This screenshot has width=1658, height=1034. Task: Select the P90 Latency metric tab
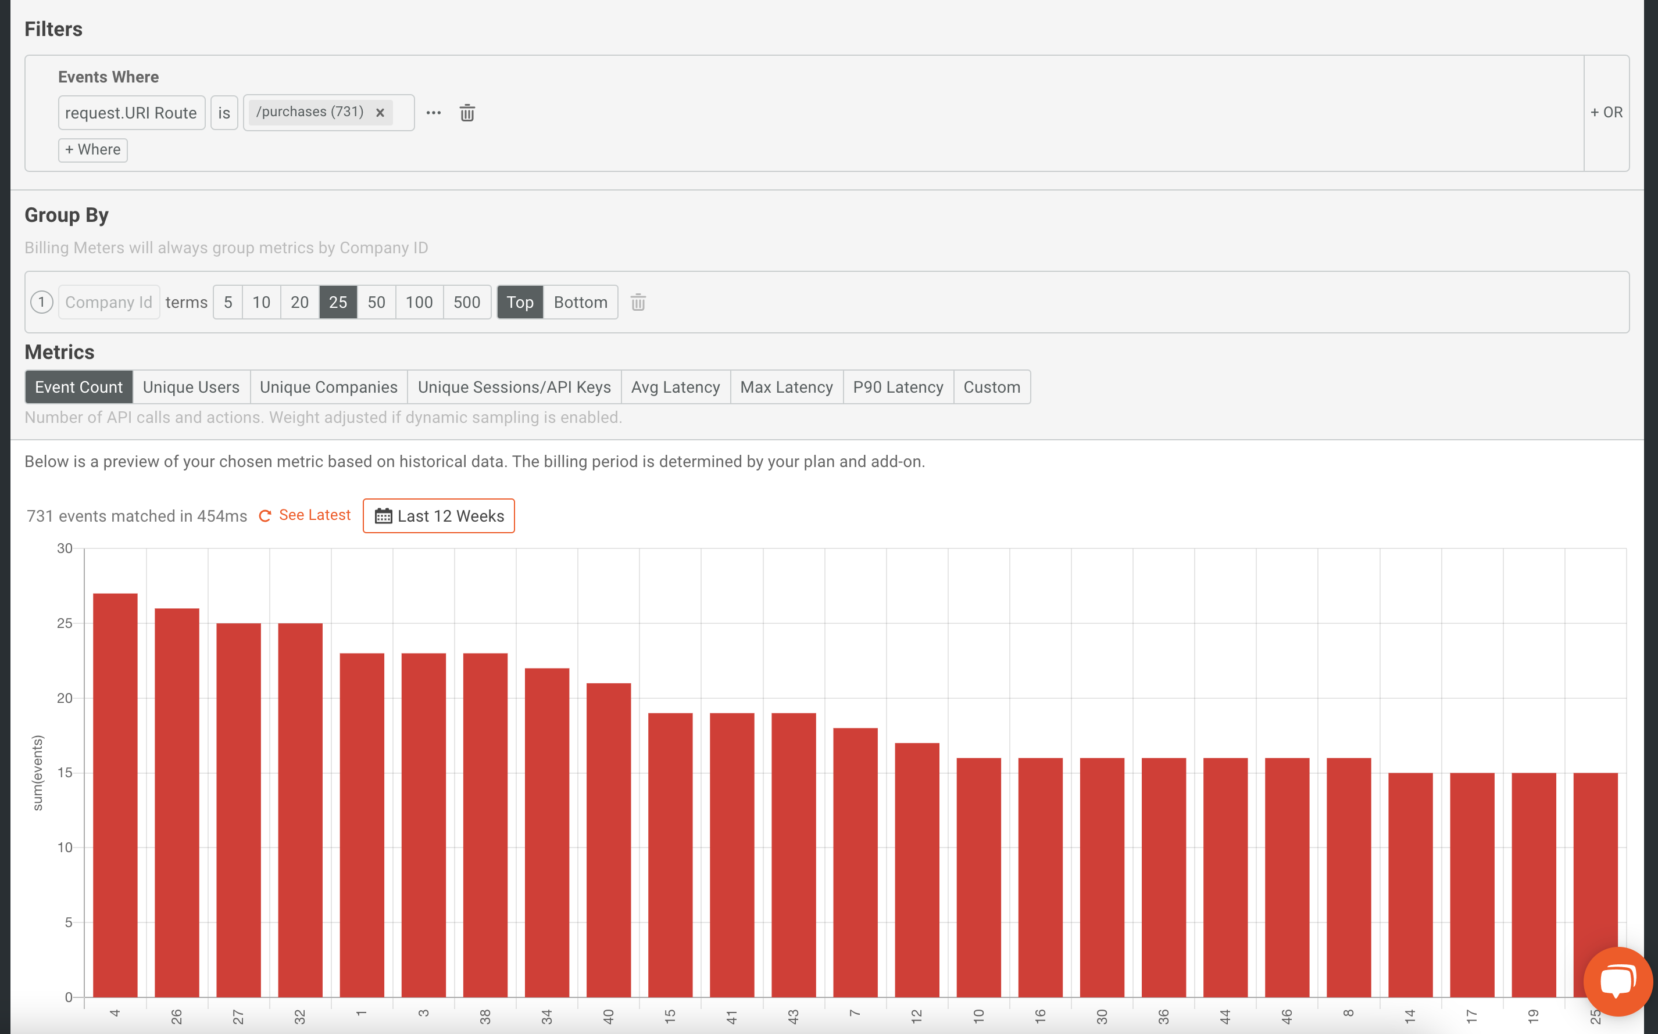coord(898,387)
